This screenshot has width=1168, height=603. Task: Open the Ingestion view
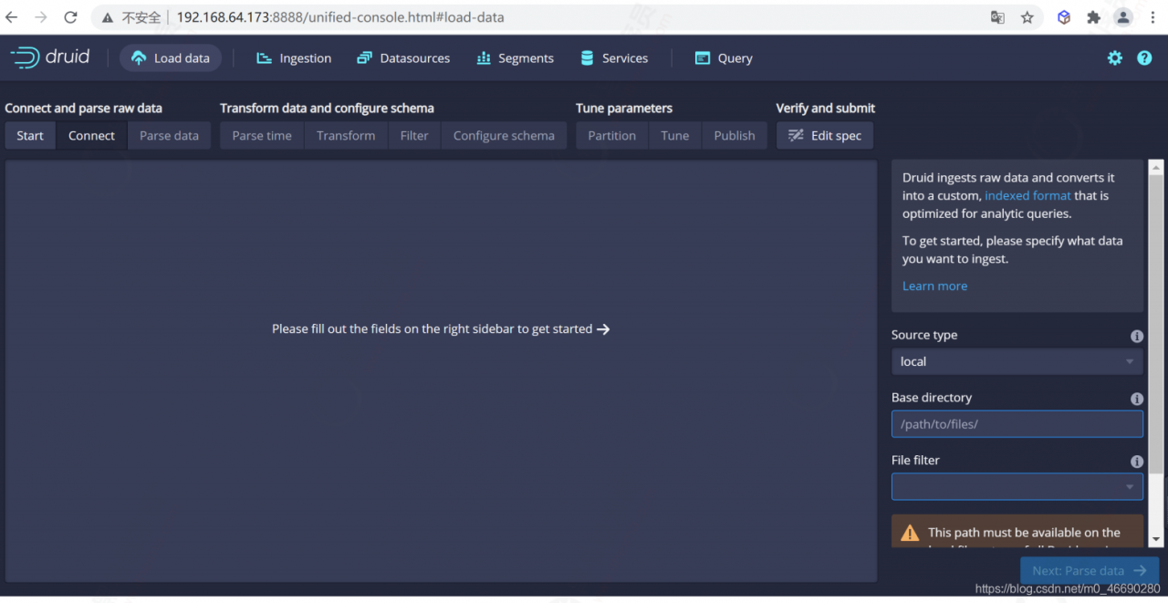[x=294, y=58]
